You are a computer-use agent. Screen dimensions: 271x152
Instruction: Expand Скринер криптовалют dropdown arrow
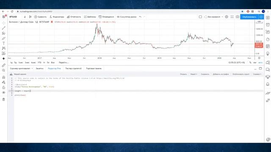pos(32,68)
